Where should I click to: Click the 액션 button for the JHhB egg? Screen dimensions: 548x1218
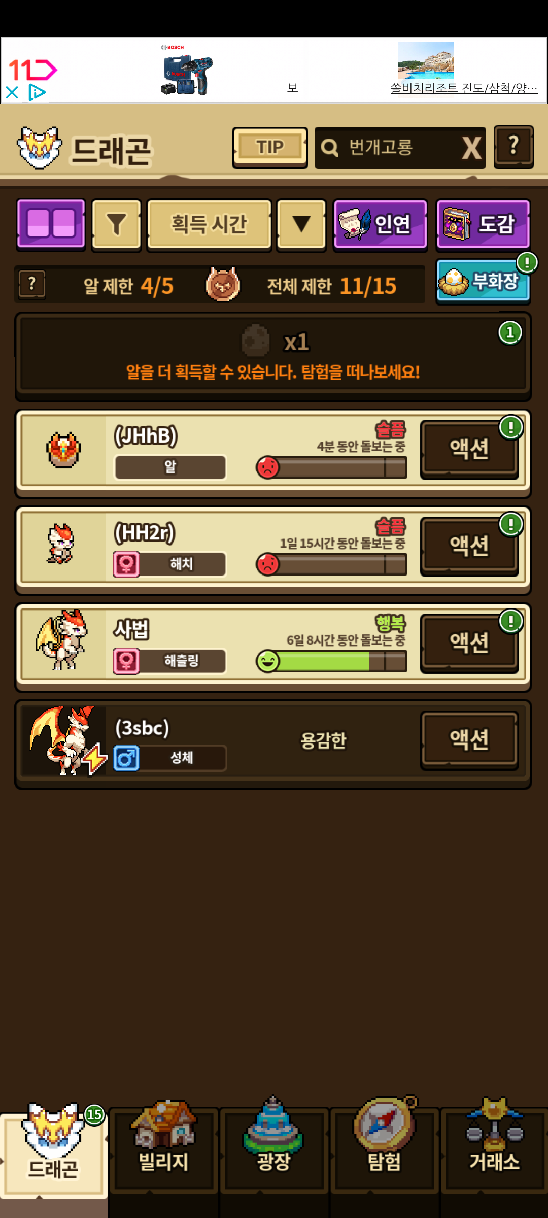pos(469,450)
